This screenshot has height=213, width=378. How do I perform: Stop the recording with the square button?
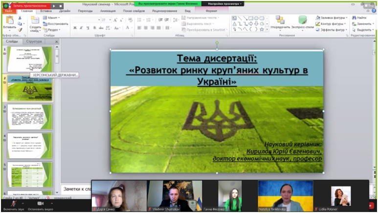click(x=61, y=6)
